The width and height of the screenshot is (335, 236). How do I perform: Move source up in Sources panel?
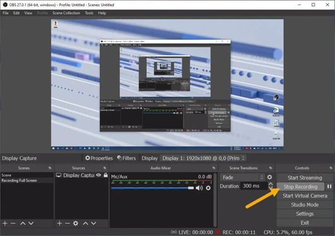click(86, 223)
